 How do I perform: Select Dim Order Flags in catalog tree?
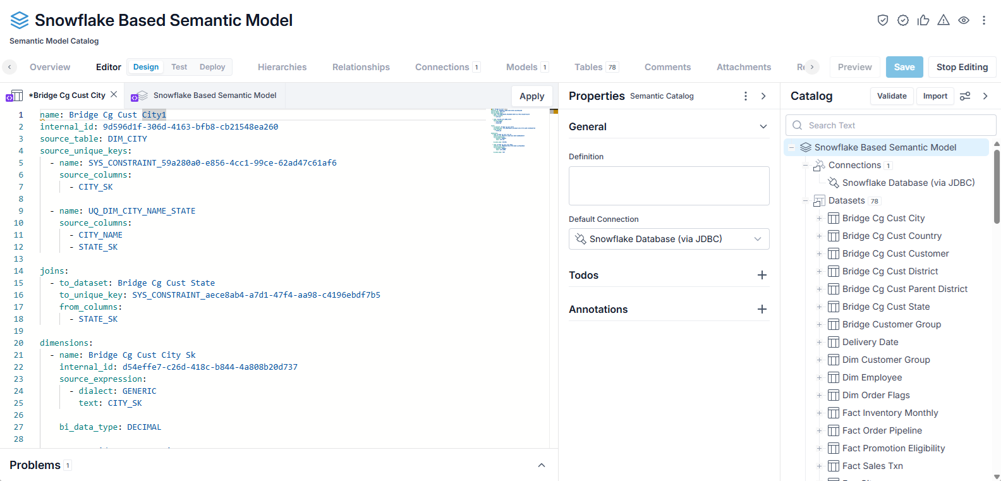[x=876, y=395]
